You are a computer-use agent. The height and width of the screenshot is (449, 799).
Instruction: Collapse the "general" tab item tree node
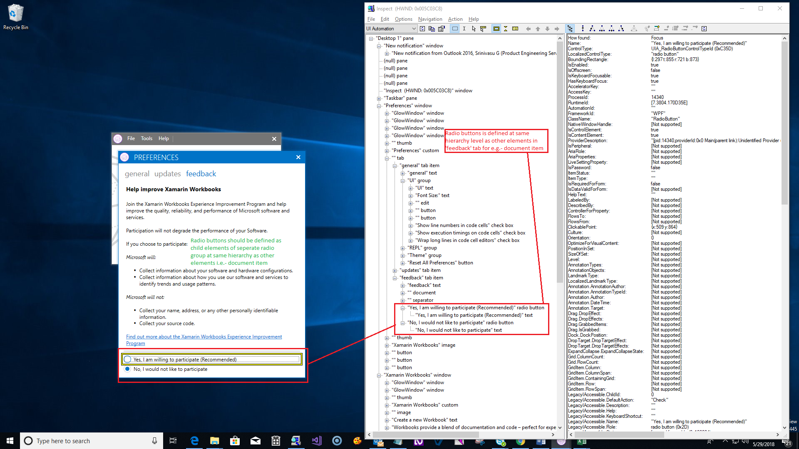click(x=395, y=166)
